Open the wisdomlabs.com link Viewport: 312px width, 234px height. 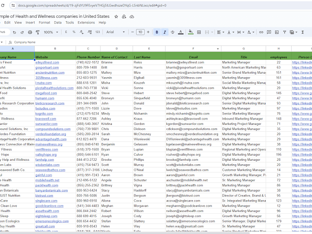click(x=47, y=165)
